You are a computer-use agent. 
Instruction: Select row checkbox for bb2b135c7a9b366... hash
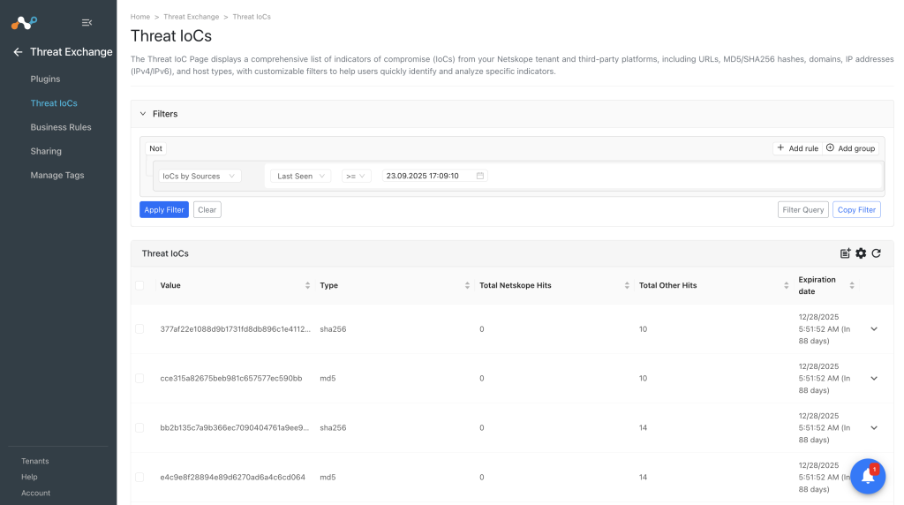tap(139, 428)
